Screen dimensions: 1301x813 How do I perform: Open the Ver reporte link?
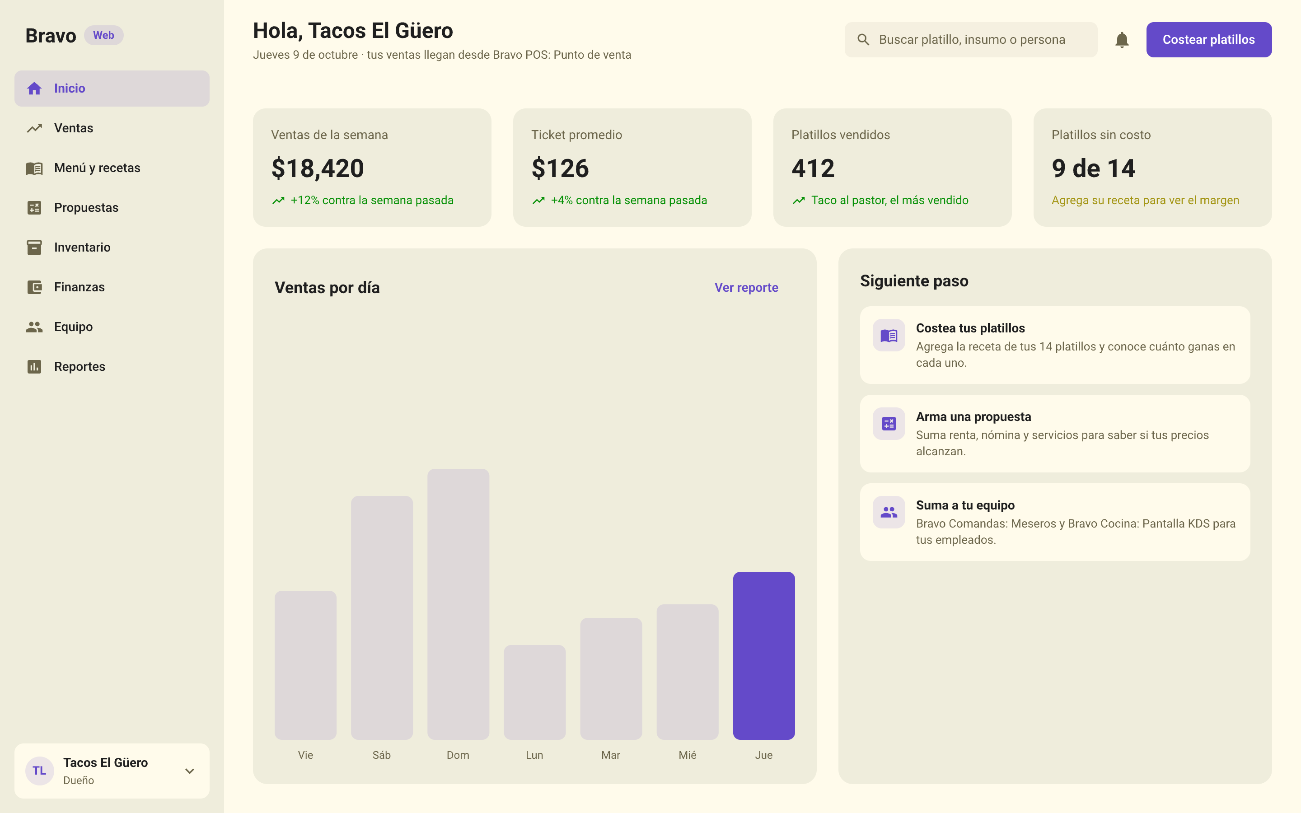point(746,288)
